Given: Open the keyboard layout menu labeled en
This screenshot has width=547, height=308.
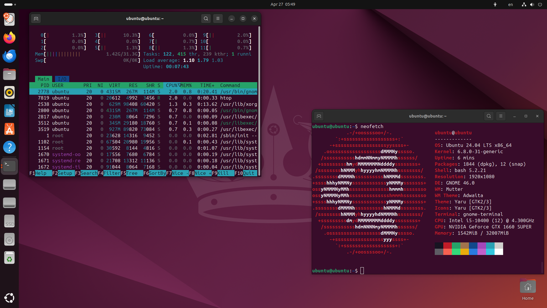Looking at the screenshot, I should (511, 4).
